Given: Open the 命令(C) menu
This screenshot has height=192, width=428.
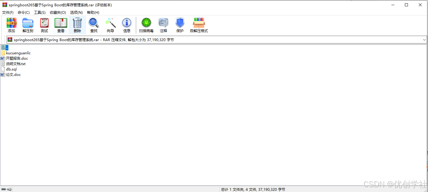Looking at the screenshot, I should tap(24, 12).
